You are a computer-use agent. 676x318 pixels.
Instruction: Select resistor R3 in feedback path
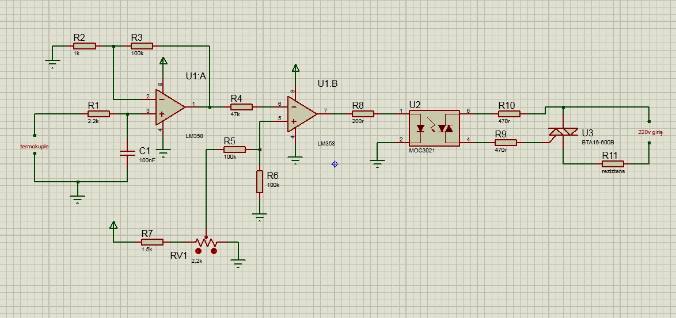(x=142, y=46)
